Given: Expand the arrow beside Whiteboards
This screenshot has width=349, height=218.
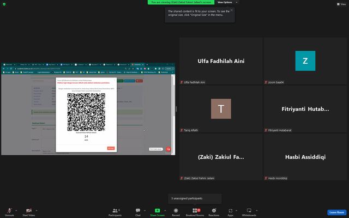Looking at the screenshot, I should (257, 210).
